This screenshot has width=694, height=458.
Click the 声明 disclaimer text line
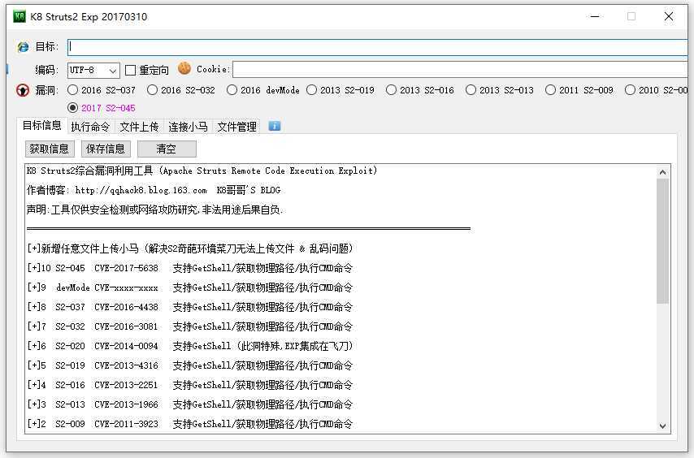[154, 210]
